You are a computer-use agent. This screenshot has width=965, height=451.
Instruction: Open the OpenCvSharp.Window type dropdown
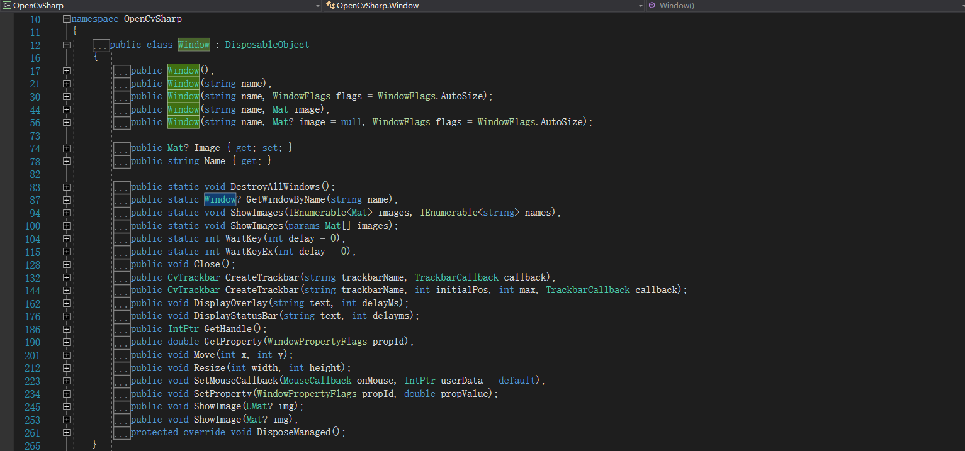point(640,5)
